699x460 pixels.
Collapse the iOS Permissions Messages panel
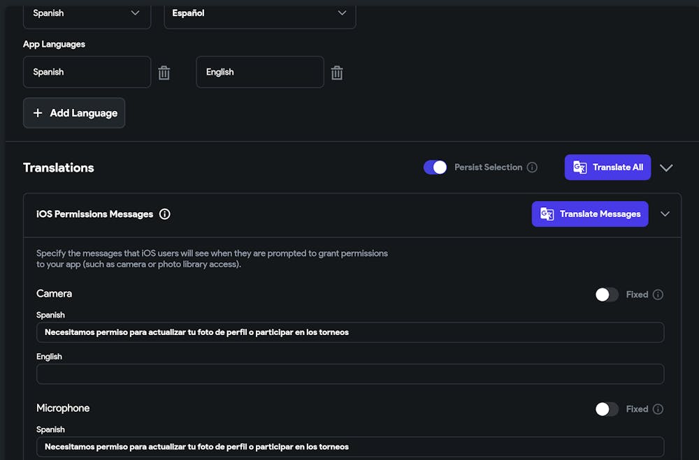[x=665, y=214]
